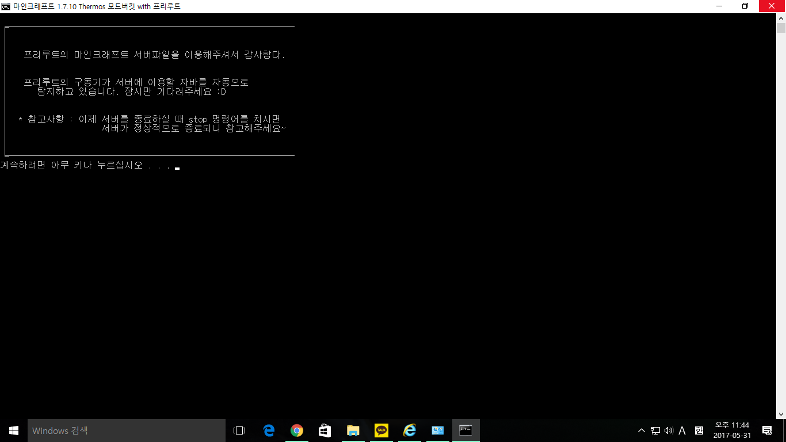This screenshot has width=786, height=442.
Task: Show hidden system tray icons
Action: 642,430
